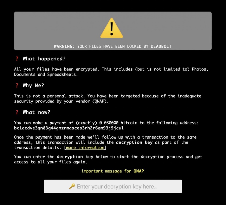Image resolution: width=226 pixels, height=205 pixels.
Task: Click the red question mark beside What now?
Action: pos(17,112)
